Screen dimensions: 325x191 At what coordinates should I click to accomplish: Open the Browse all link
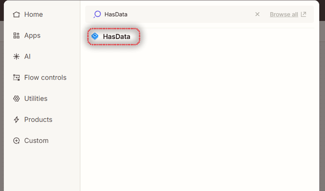tap(284, 14)
